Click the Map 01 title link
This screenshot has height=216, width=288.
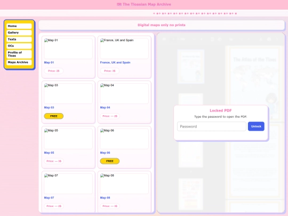click(x=49, y=62)
